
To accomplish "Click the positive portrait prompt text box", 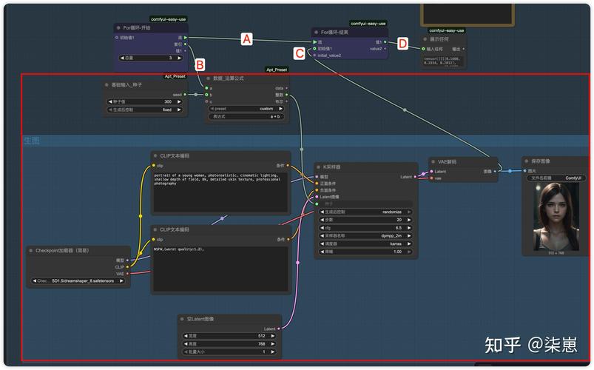I will 220,192.
